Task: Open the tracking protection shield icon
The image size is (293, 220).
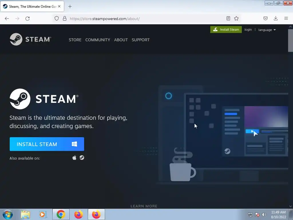Action: 57,18
